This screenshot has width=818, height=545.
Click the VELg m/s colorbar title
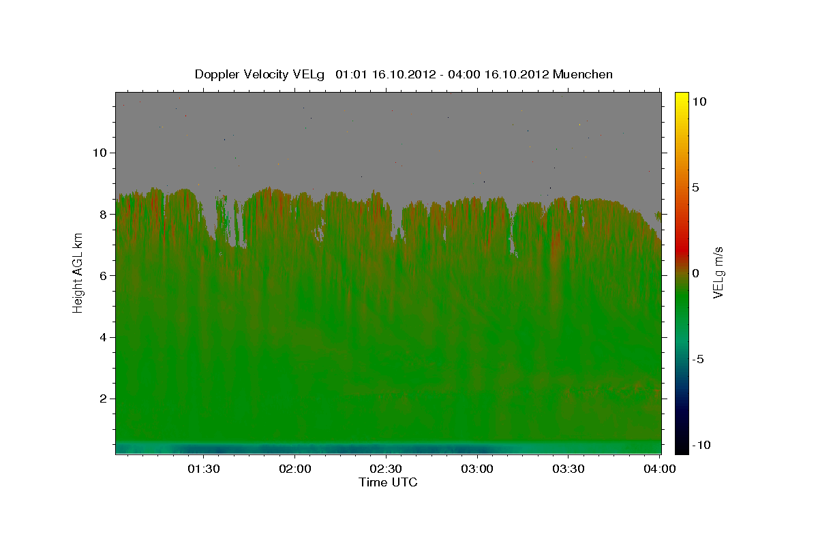[718, 272]
